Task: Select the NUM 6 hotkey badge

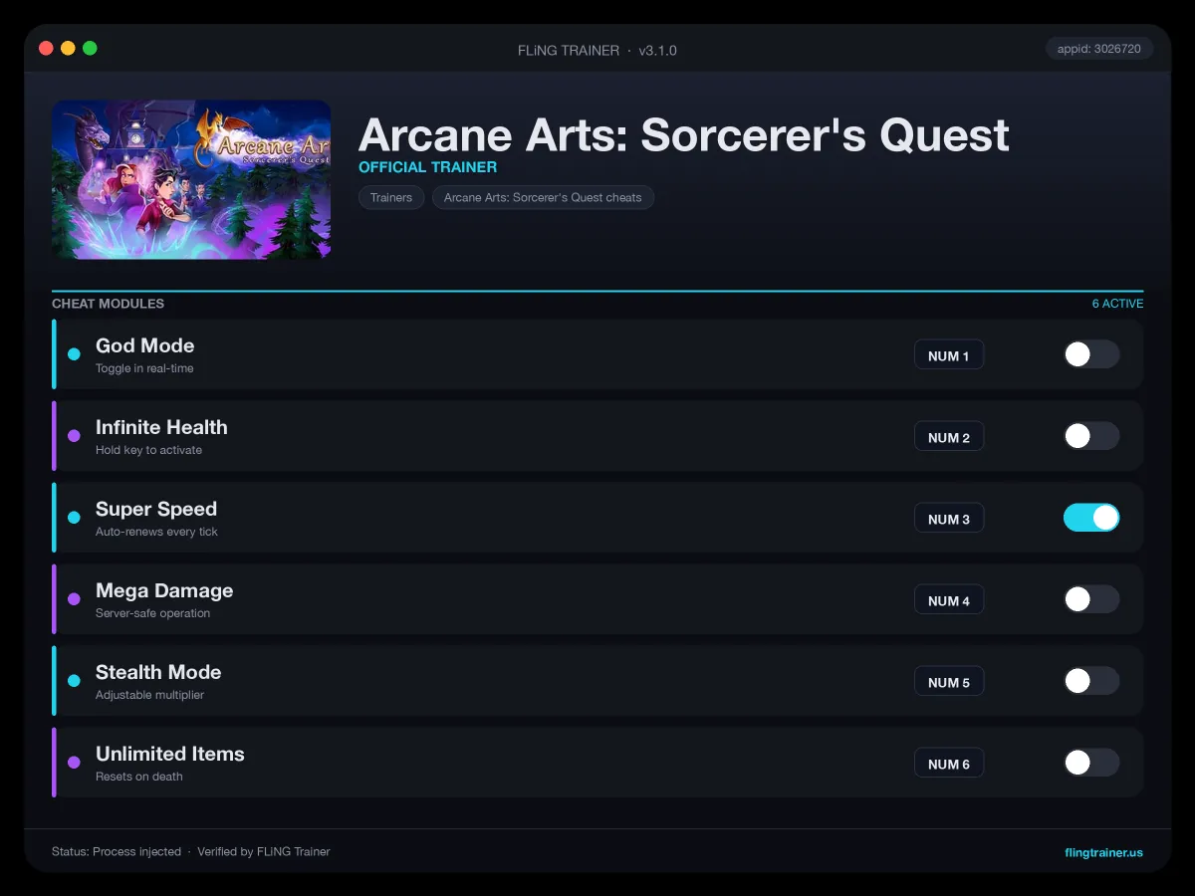Action: (949, 764)
